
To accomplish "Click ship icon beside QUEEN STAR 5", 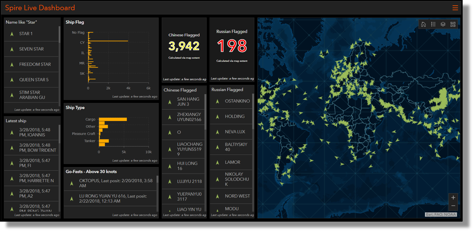I will click(12, 80).
